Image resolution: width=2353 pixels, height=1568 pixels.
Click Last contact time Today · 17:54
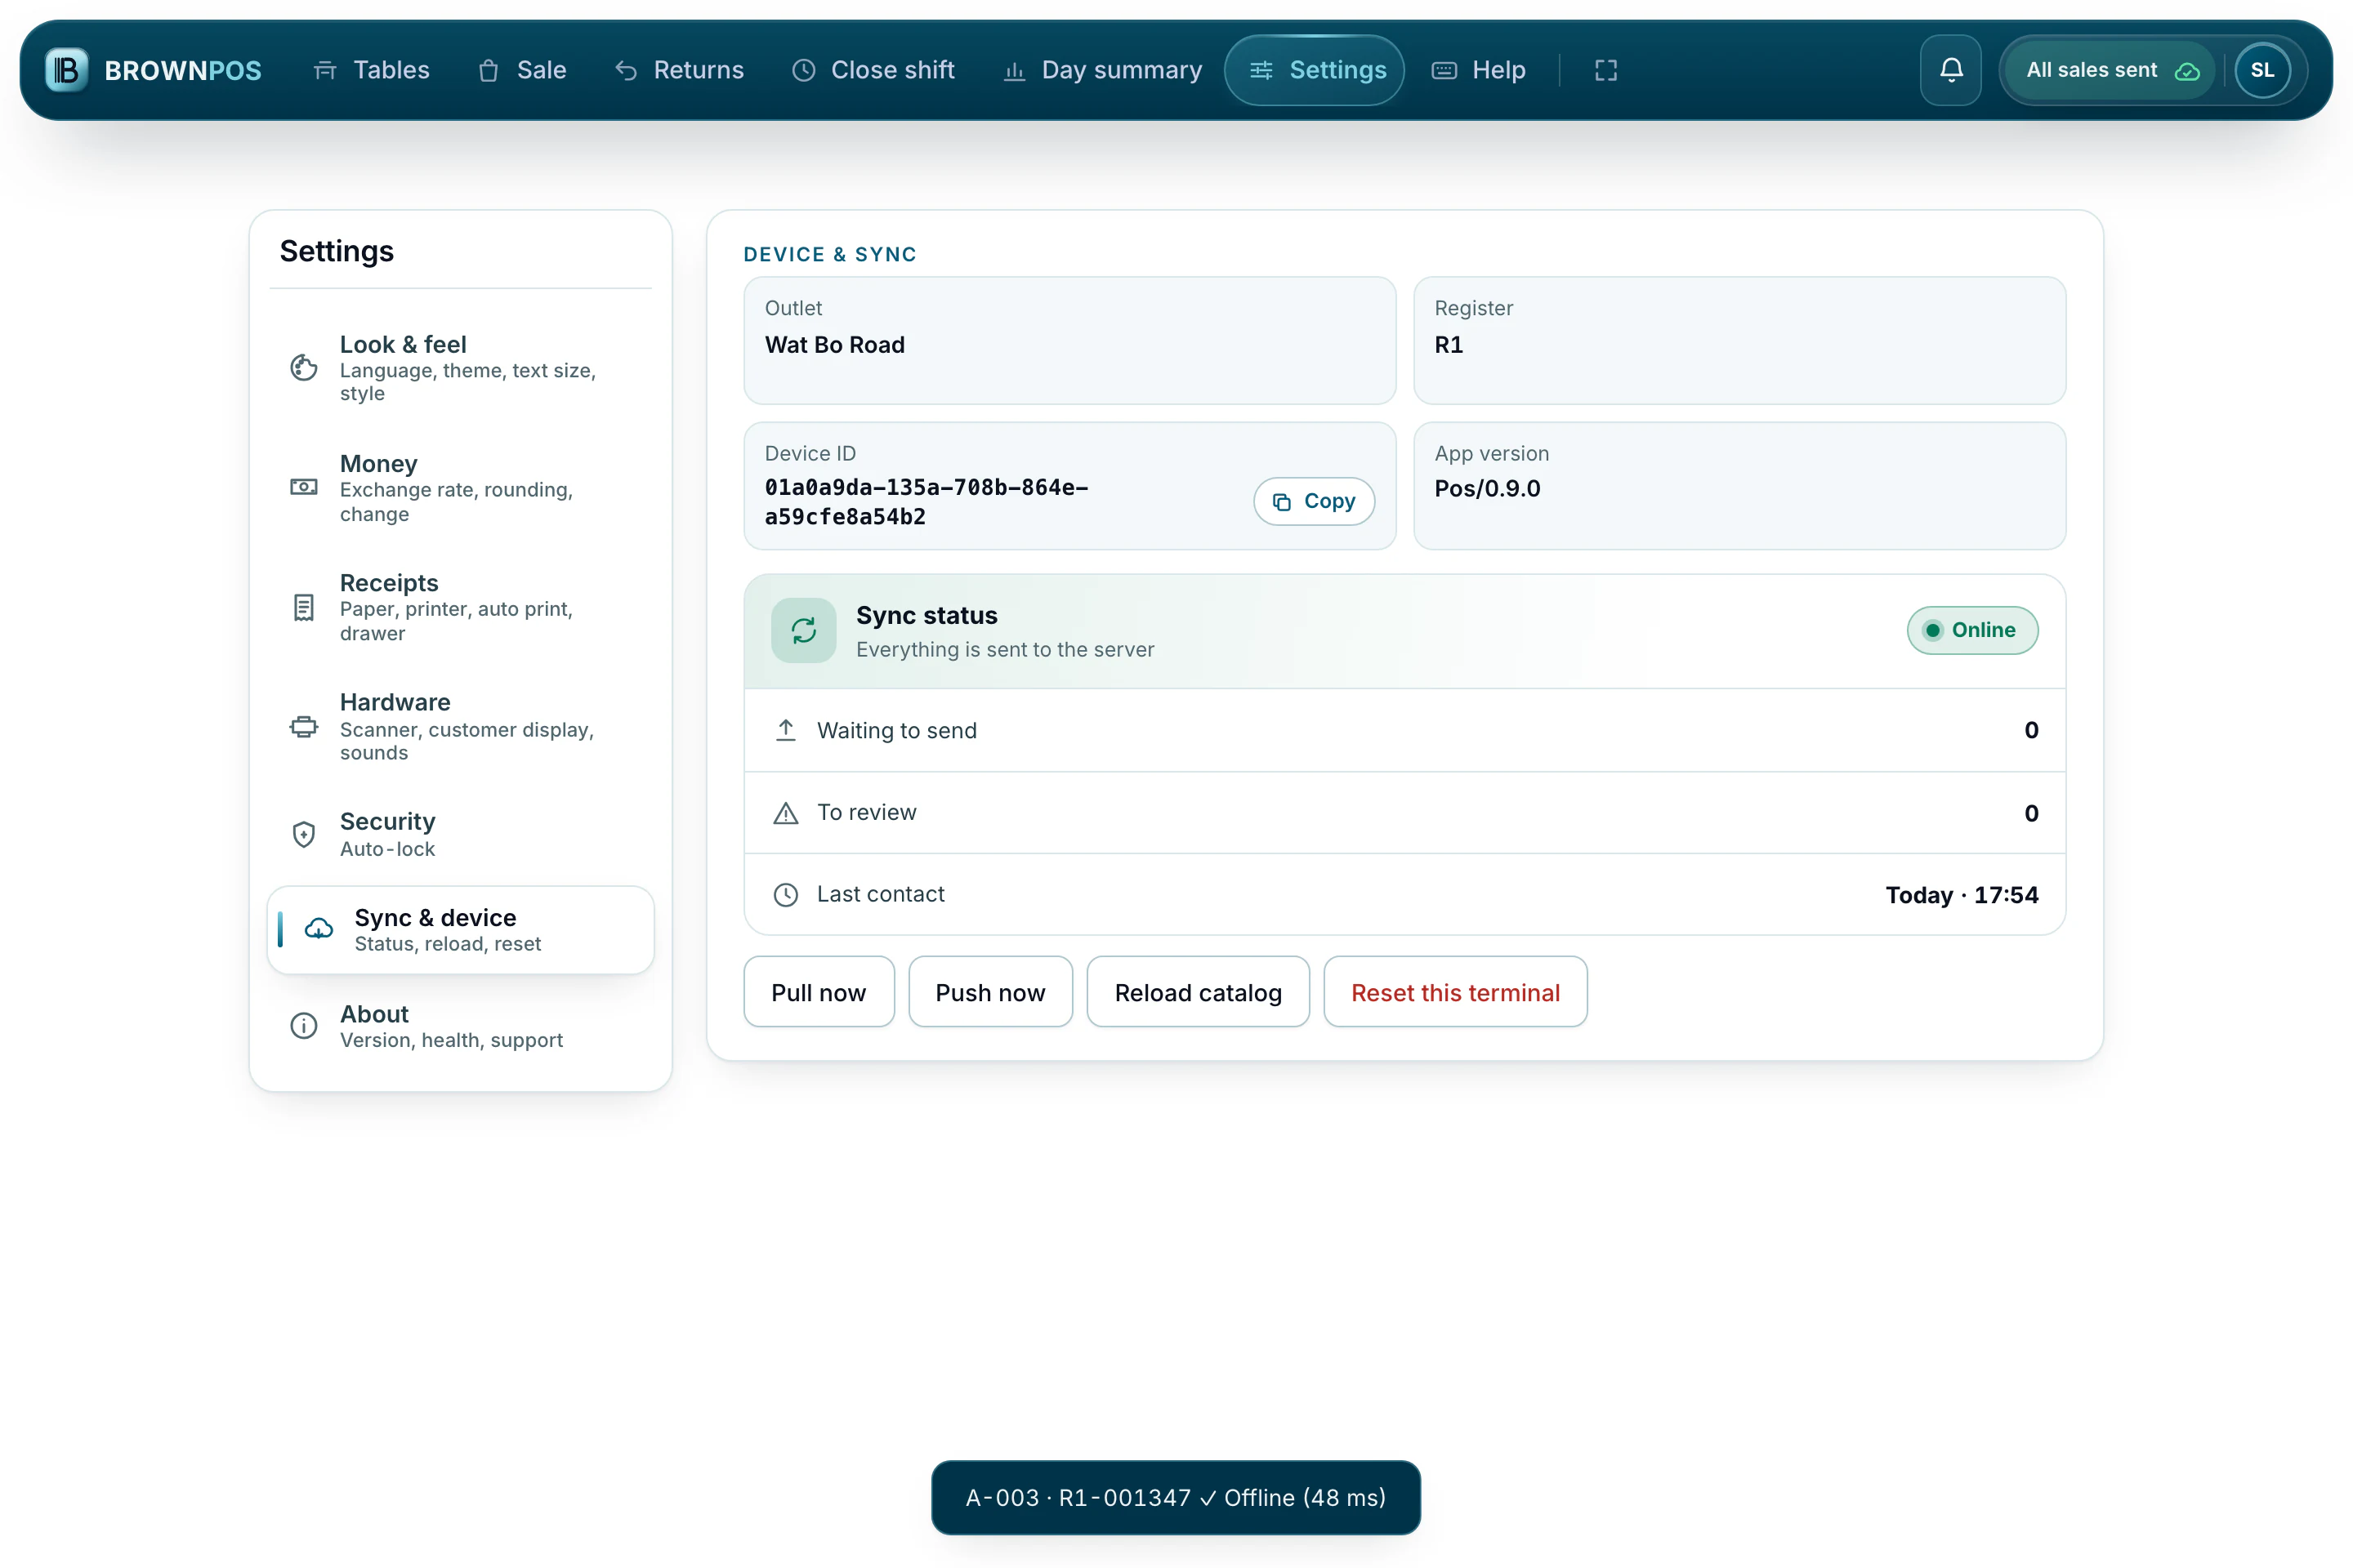coord(1962,895)
